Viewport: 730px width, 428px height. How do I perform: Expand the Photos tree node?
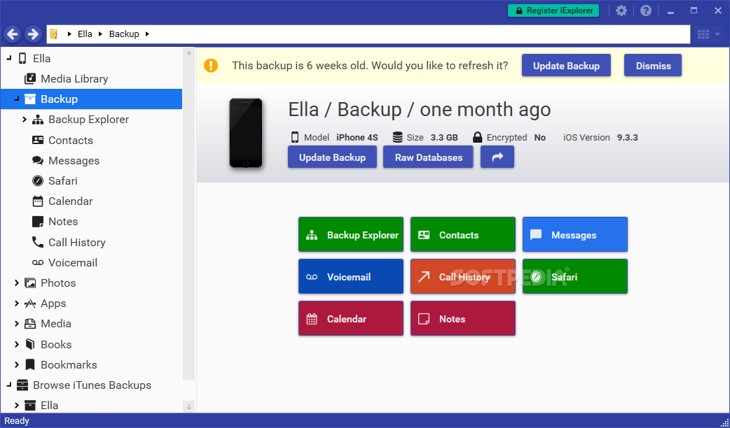click(x=17, y=283)
